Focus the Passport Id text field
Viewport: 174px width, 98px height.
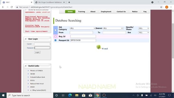coord(83,40)
